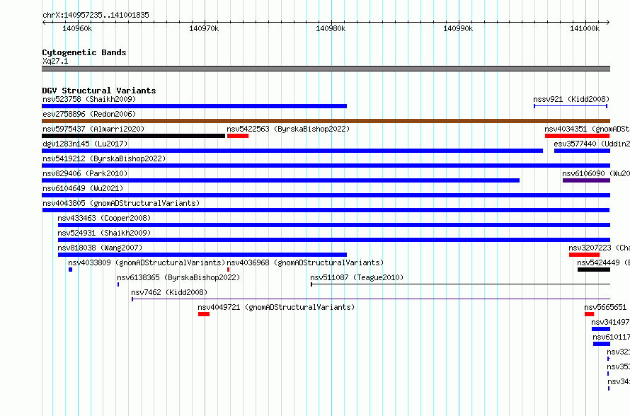The height and width of the screenshot is (416, 630).
Task: Select the purple nsv6106090 variant bar
Action: tap(586, 180)
